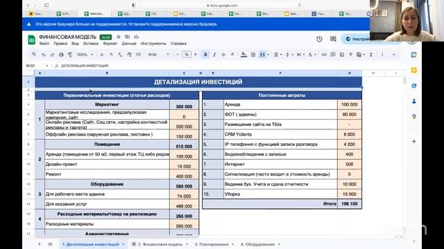Open the merge cells options dropdown
The height and width of the screenshot is (249, 444).
pyautogui.click(x=268, y=55)
